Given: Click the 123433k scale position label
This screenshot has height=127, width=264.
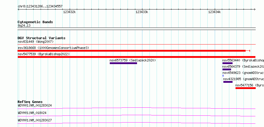Looking at the screenshot, I should coord(142,12).
